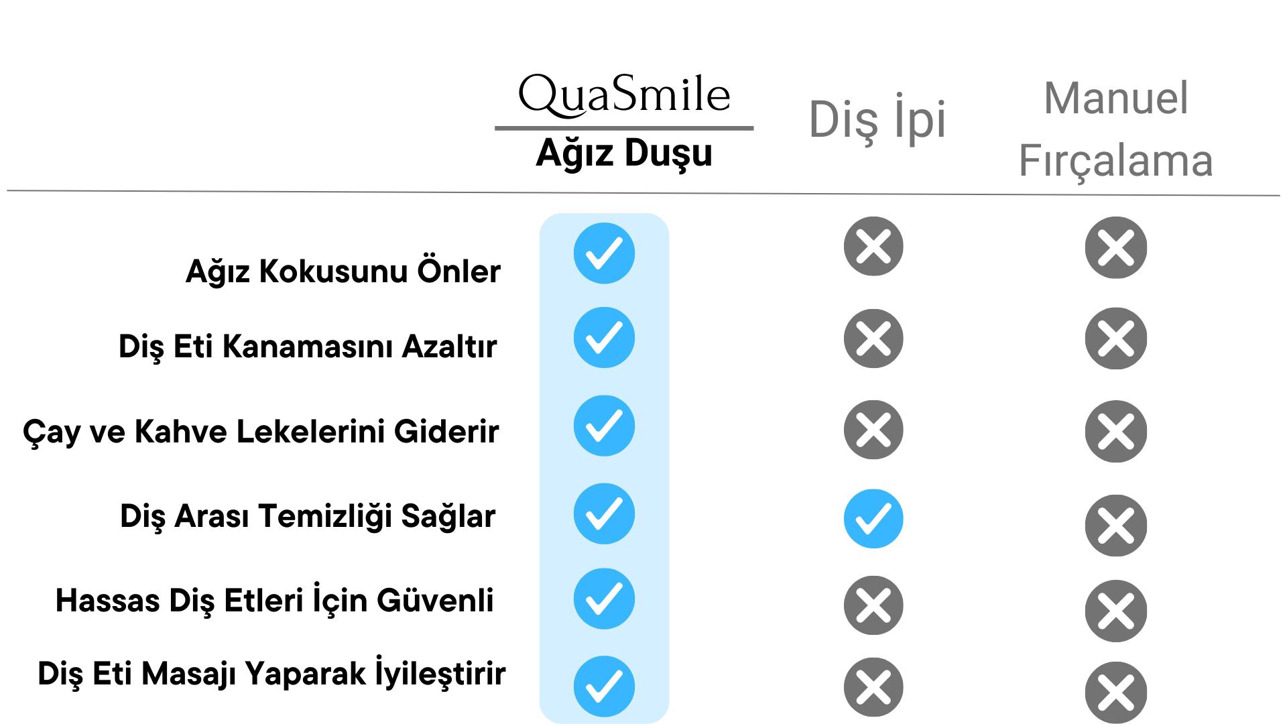Click Diş İpi X for Diş Eti Kanamasını Azaltır

pyautogui.click(x=873, y=339)
